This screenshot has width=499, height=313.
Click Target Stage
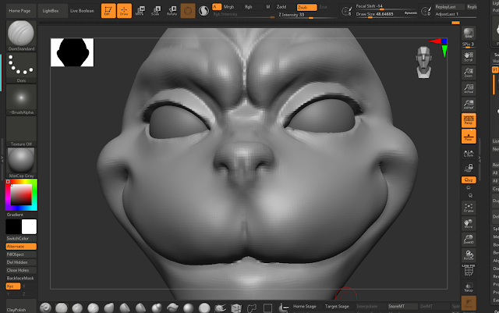(337, 306)
